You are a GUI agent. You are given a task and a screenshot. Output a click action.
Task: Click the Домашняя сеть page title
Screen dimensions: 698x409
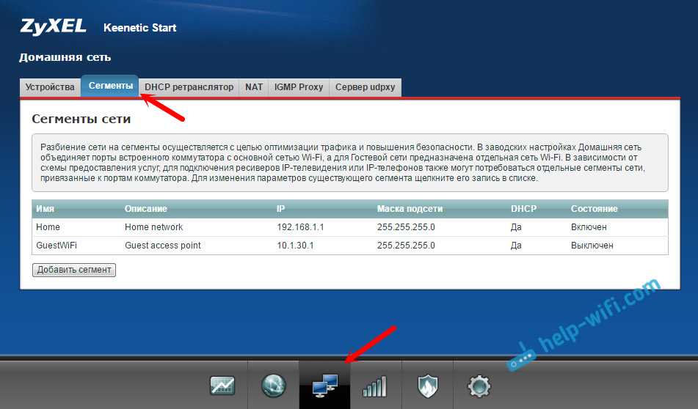click(65, 57)
